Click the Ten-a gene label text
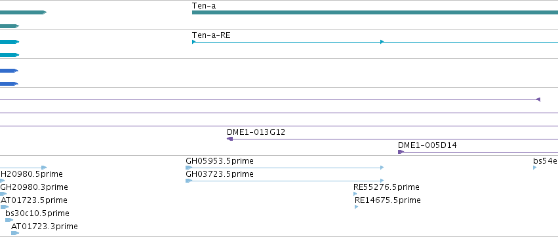The image size is (558, 237). point(204,6)
